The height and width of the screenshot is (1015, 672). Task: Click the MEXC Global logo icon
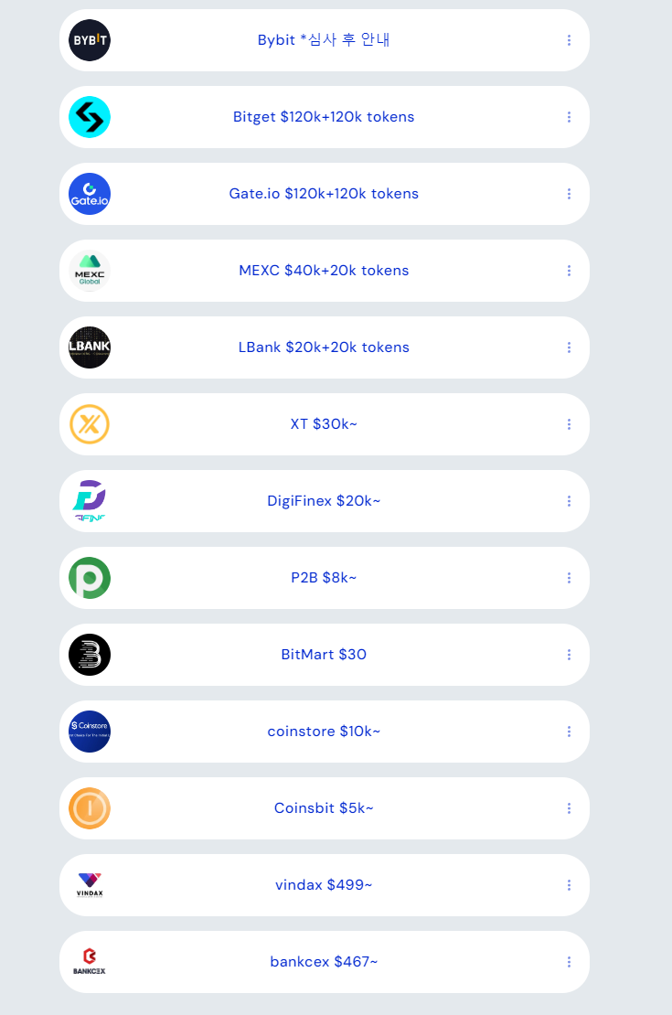pyautogui.click(x=90, y=271)
